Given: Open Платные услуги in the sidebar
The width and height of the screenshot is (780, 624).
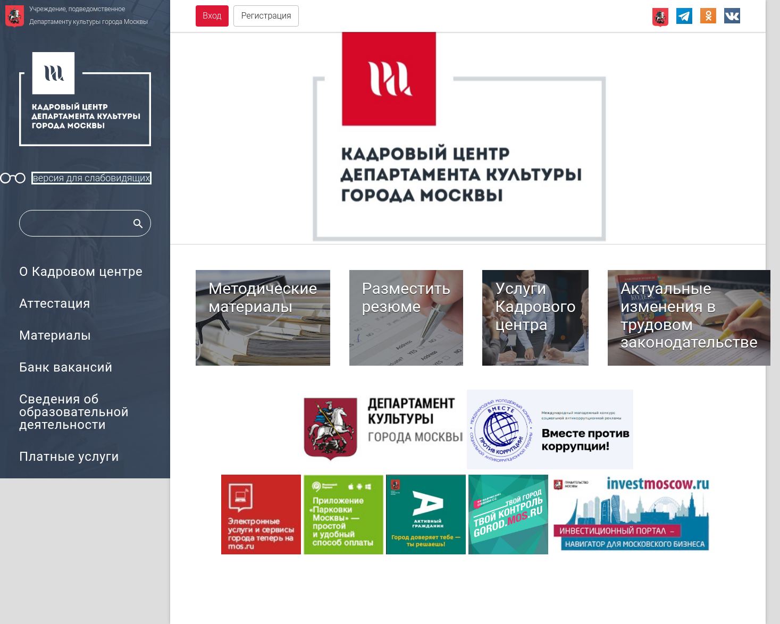Looking at the screenshot, I should [x=69, y=457].
